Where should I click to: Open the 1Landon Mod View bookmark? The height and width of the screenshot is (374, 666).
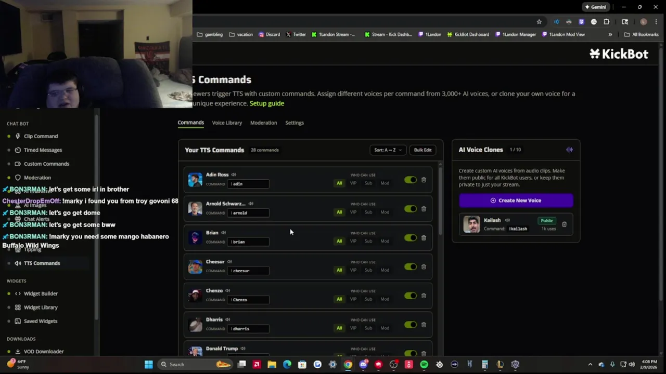[563, 35]
